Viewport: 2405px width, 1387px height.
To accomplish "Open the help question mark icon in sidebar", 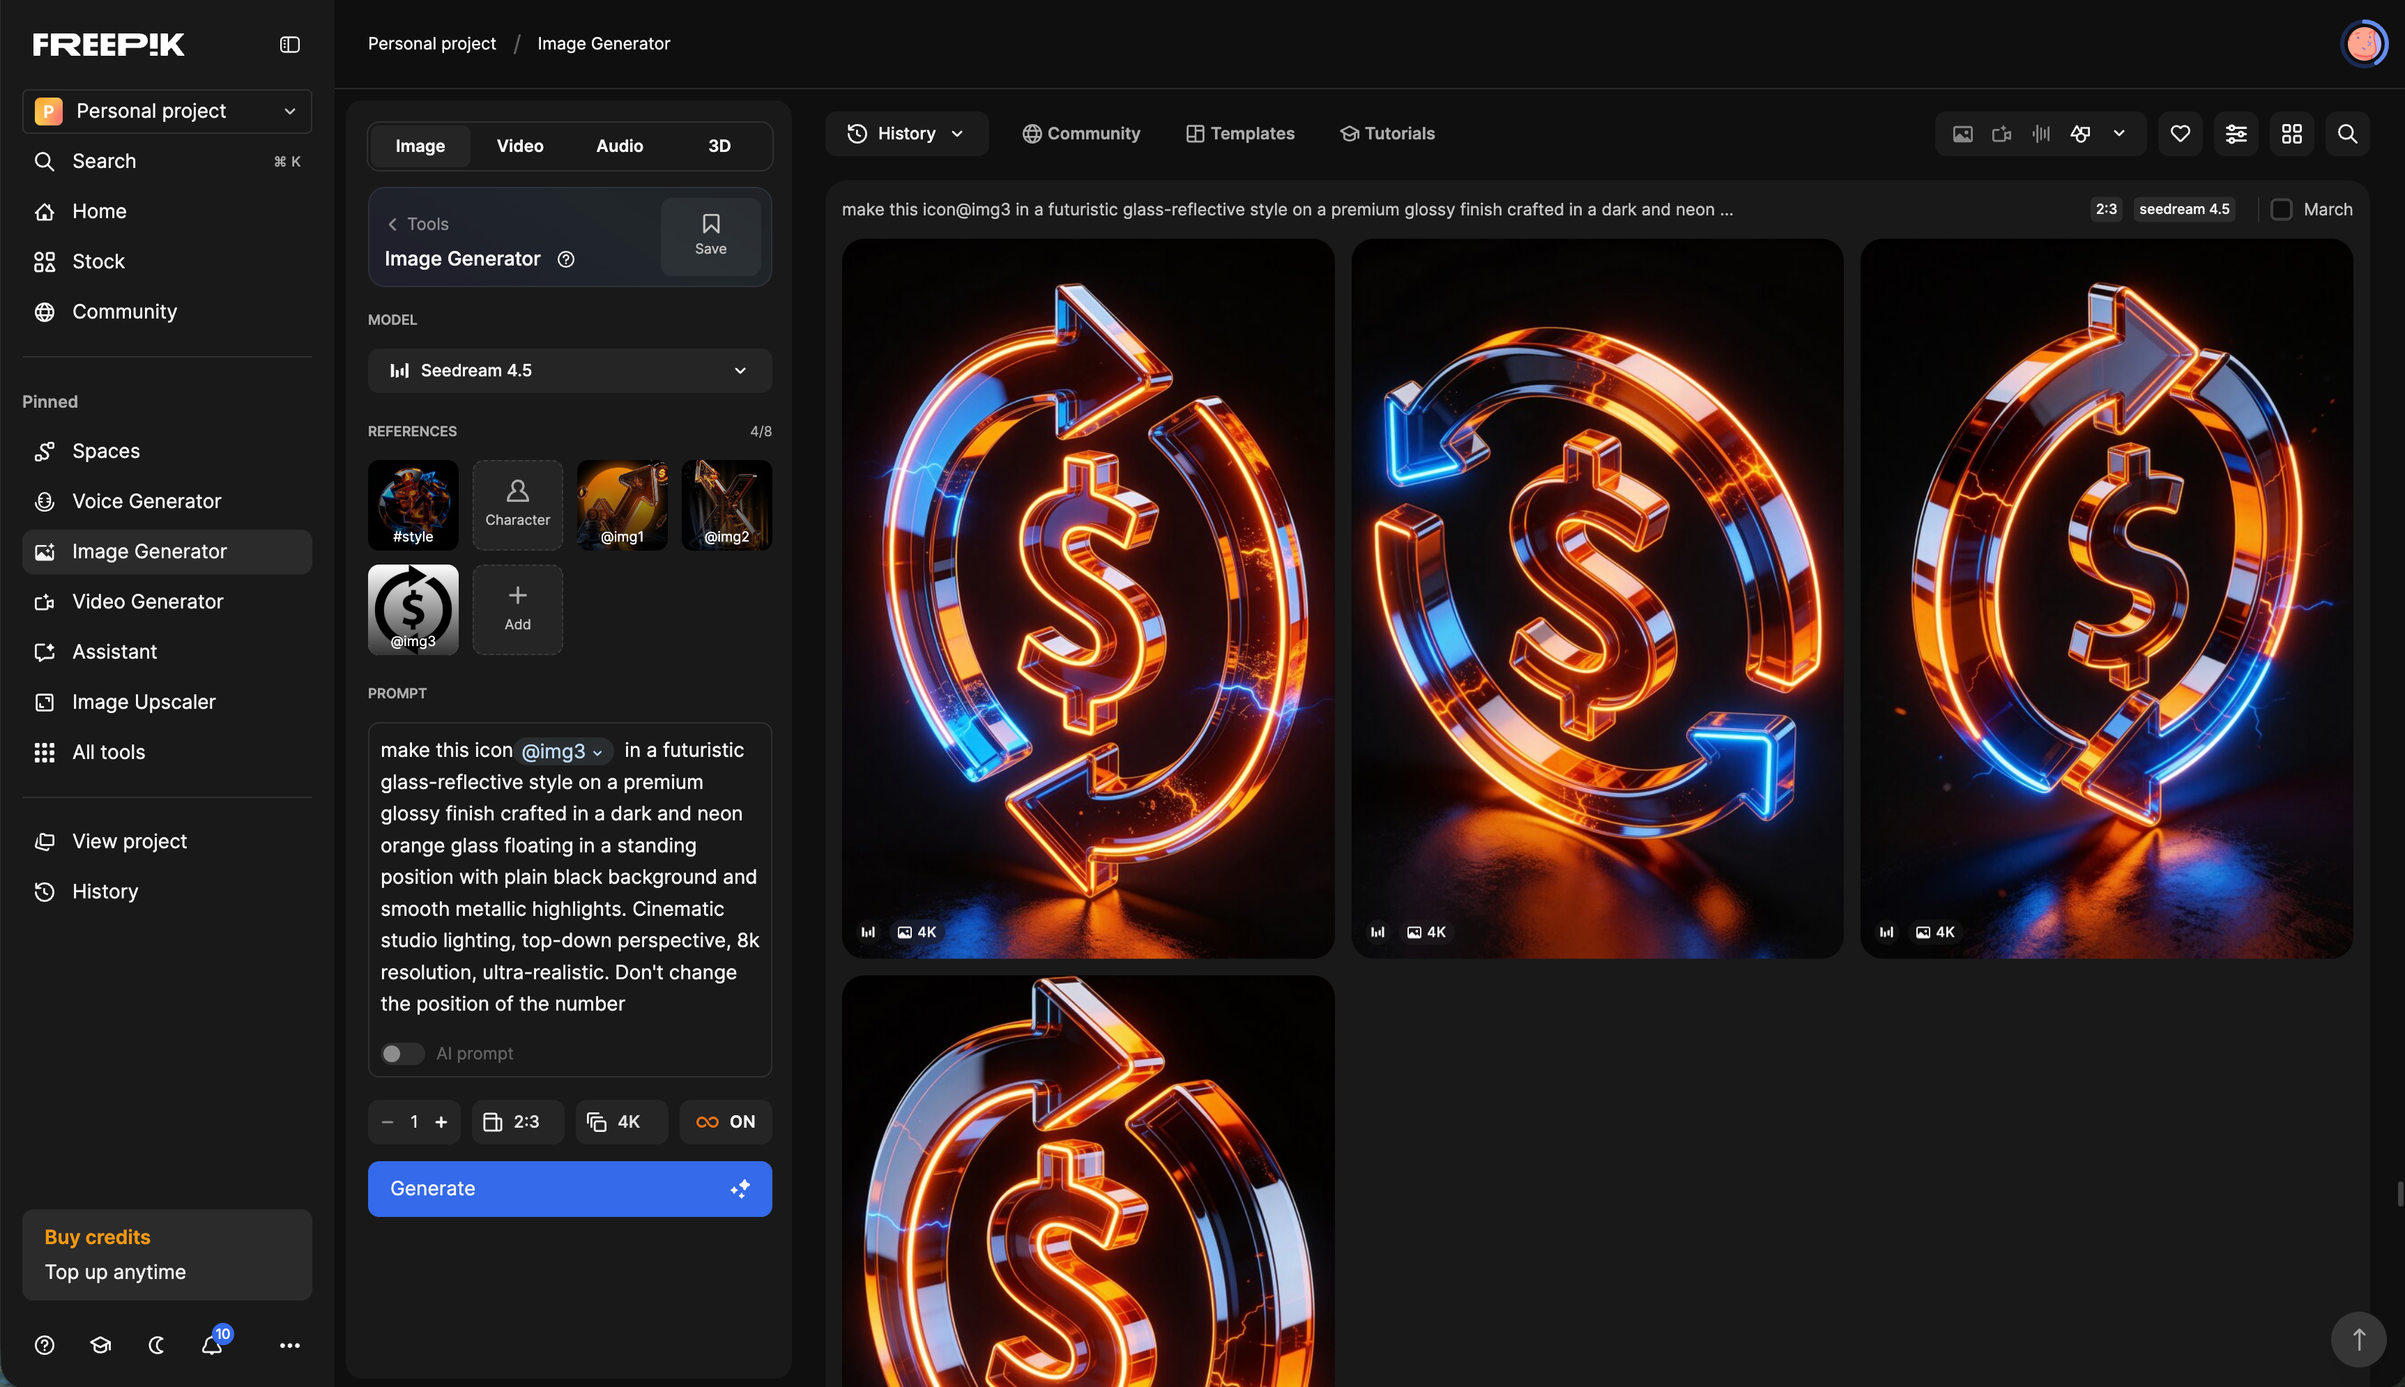I will pos(45,1344).
